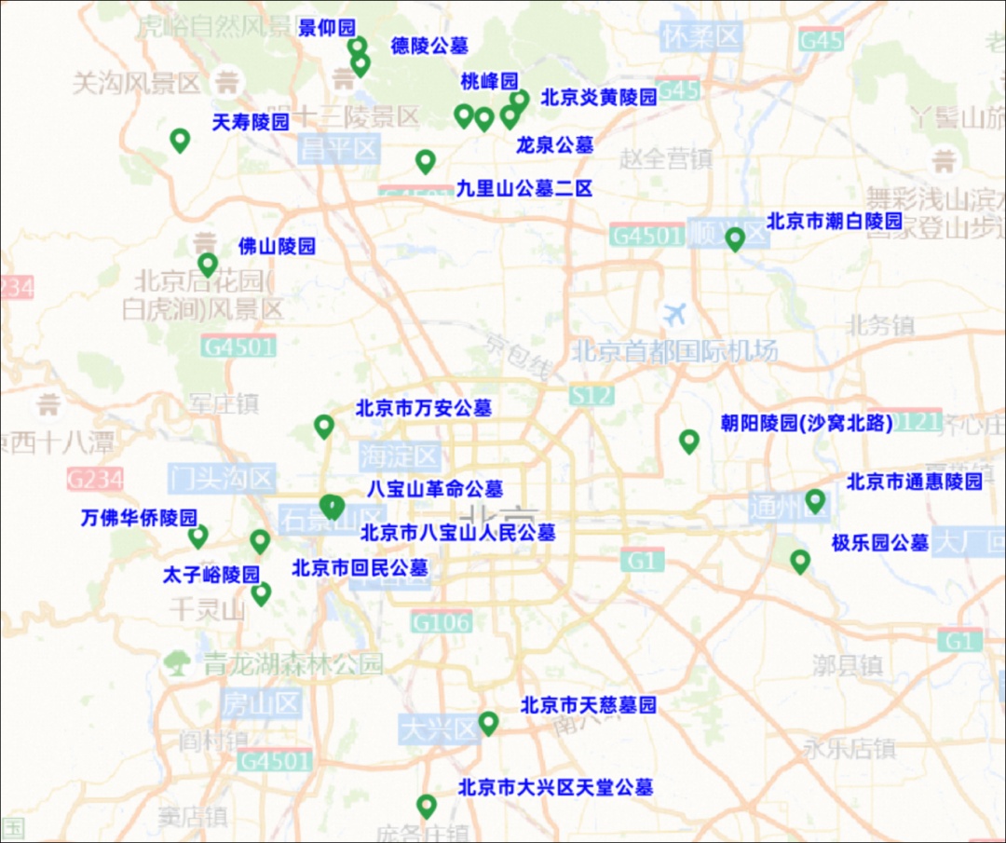
Task: Select the 北京市八宝山人民公墓 label
Action: click(457, 533)
